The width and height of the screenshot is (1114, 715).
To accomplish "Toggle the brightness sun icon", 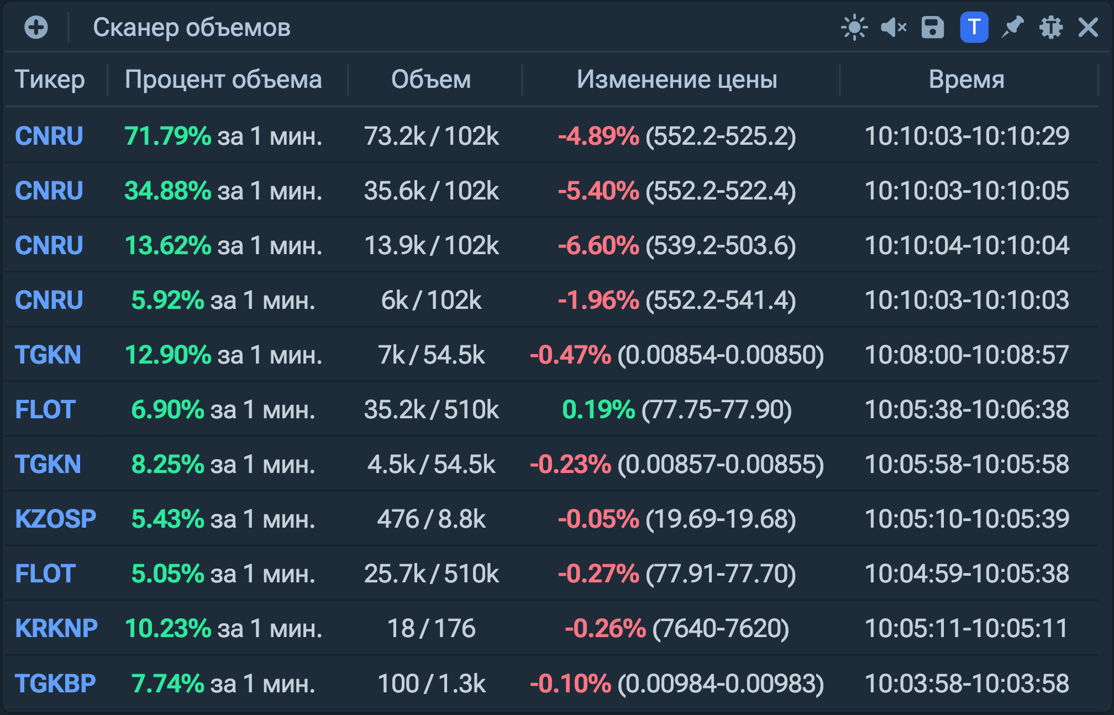I will 854,27.
